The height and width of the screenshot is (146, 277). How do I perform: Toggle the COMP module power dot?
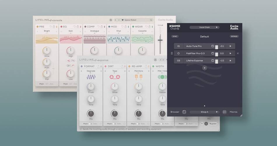(x=85, y=27)
